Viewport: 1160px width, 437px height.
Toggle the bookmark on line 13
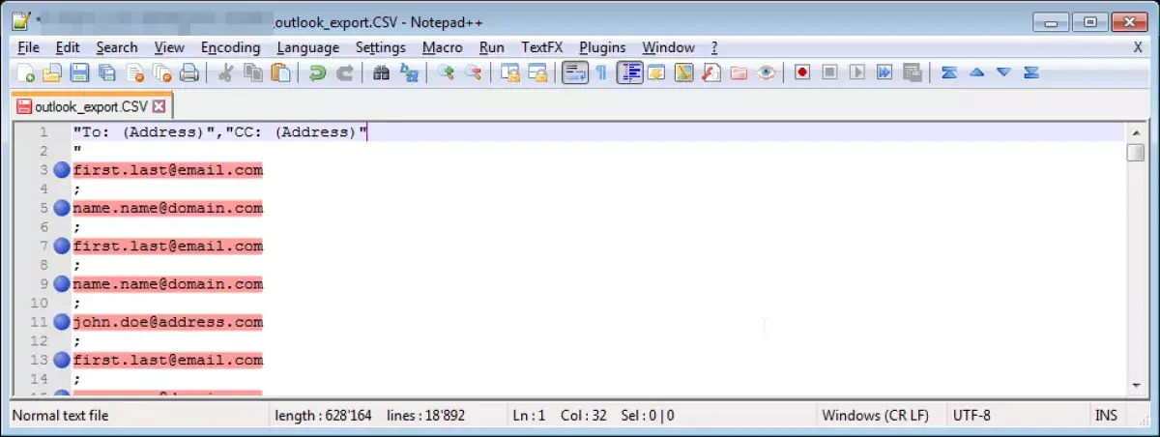click(x=61, y=360)
